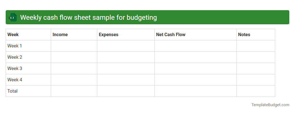Click the Expenses cell for Week 1
The width and height of the screenshot is (295, 113).
(126, 46)
